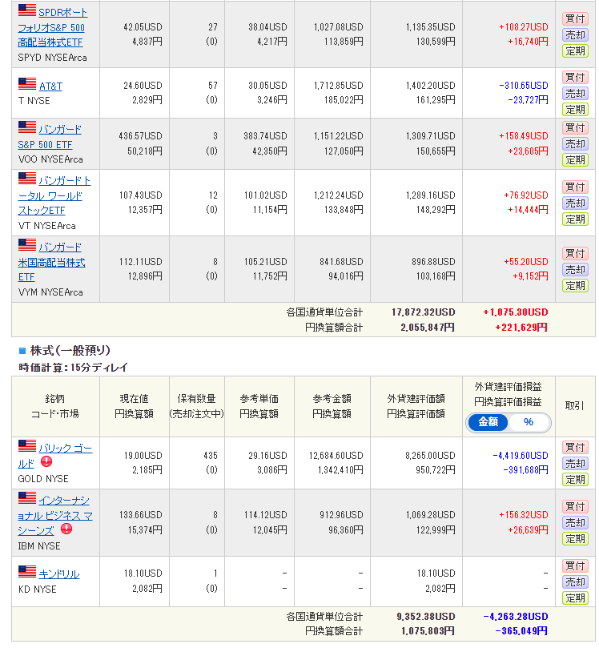This screenshot has width=599, height=652.
Task: Click 定期 button for VYM
Action: 575,286
